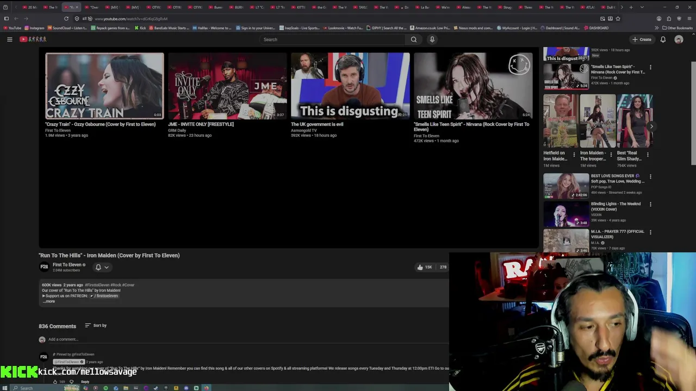The width and height of the screenshot is (696, 391).
Task: Open options for The trooper short
Action: (611, 154)
